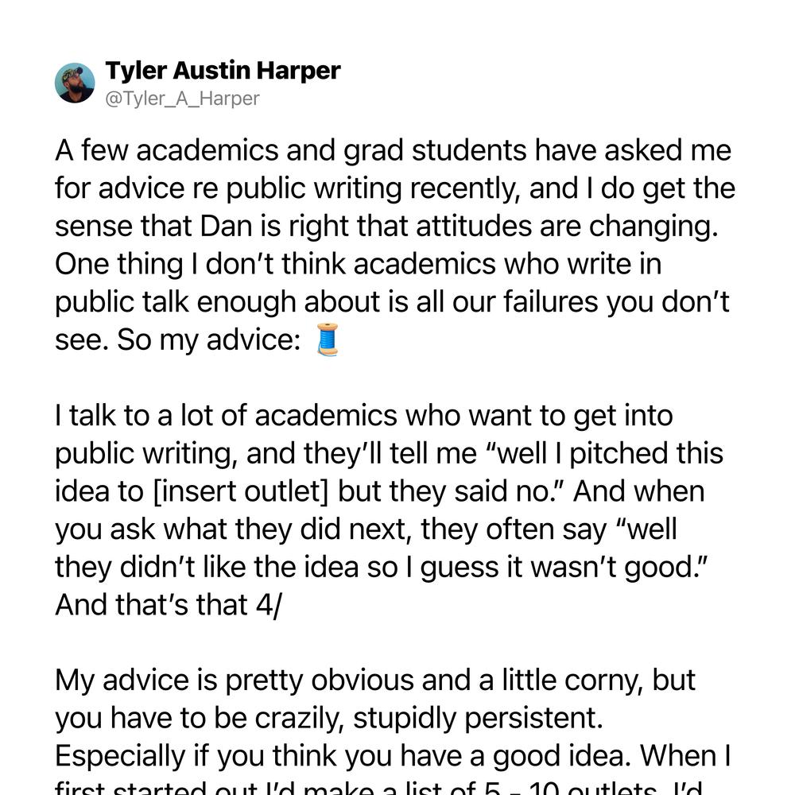Viewport: 795px width, 795px height.
Task: Click the line starting 'One thing I don't think'
Action: click(358, 264)
